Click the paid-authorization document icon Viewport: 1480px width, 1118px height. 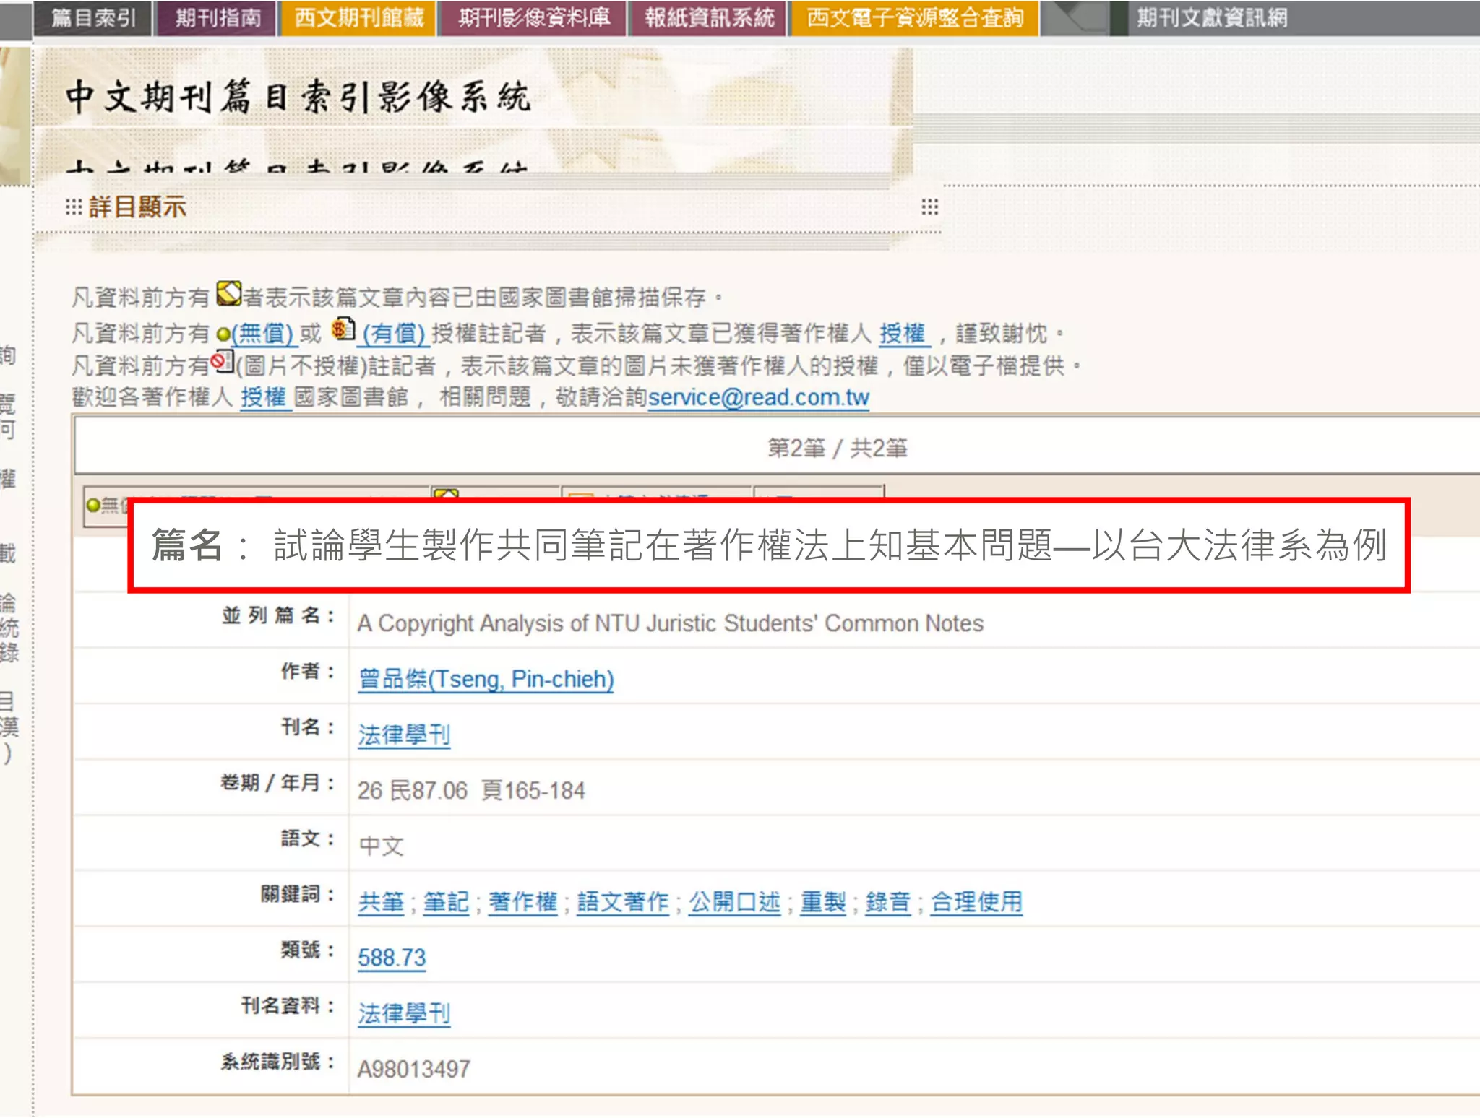click(x=343, y=329)
